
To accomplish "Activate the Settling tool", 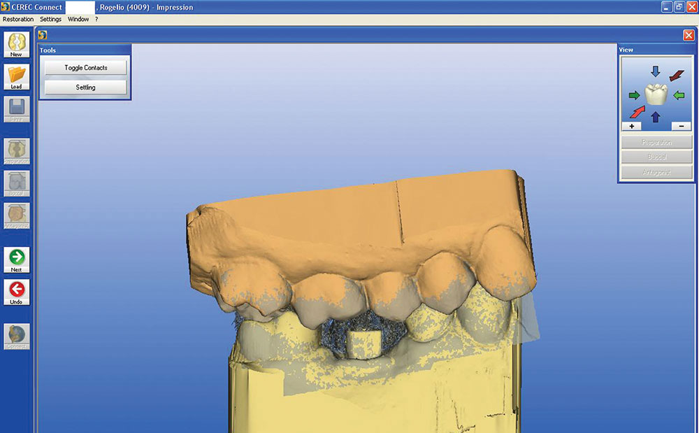I will click(x=85, y=87).
